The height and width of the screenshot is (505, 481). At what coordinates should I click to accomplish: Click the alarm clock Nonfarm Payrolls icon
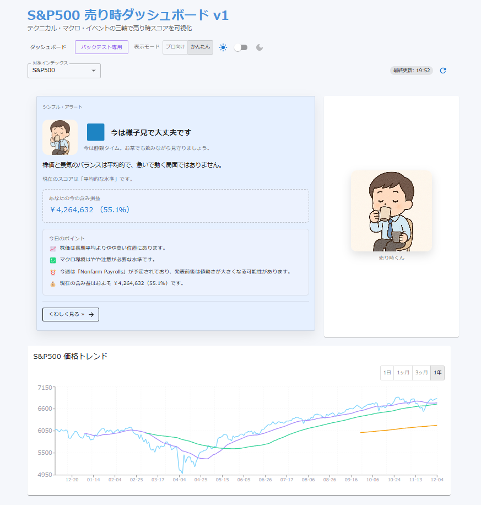[53, 272]
